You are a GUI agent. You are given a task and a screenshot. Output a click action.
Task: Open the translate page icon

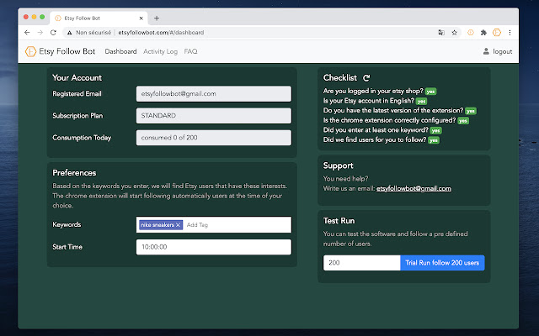pos(441,33)
